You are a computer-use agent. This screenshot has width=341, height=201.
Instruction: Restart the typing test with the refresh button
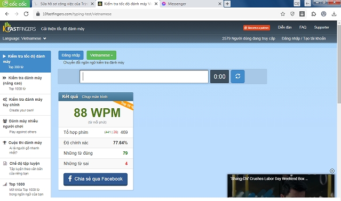pyautogui.click(x=237, y=76)
